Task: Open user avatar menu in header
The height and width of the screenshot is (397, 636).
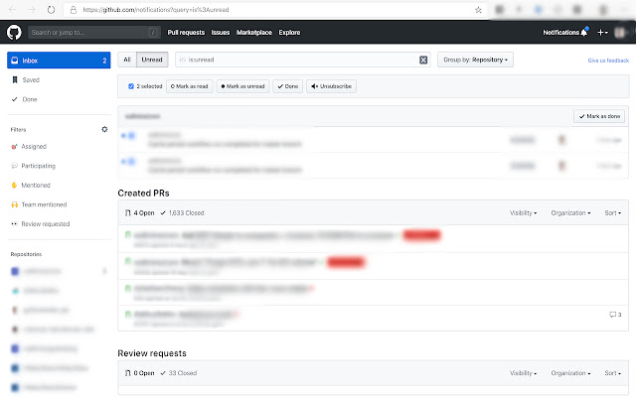Action: pos(622,33)
